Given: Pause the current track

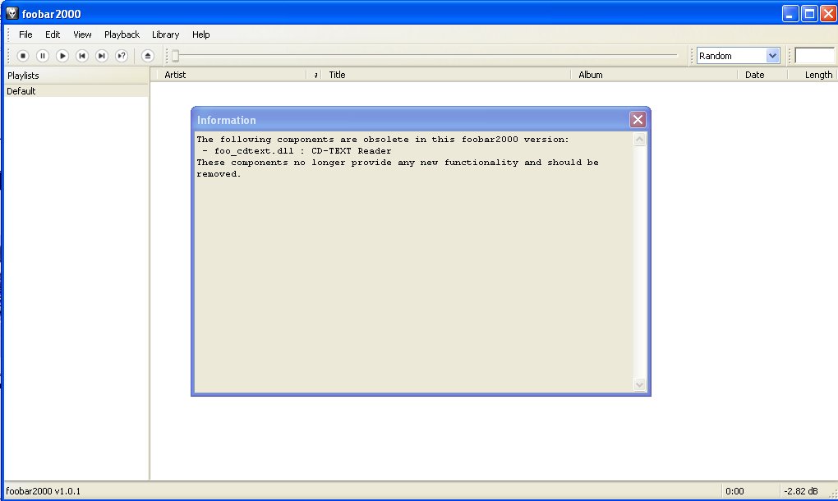Looking at the screenshot, I should click(42, 56).
